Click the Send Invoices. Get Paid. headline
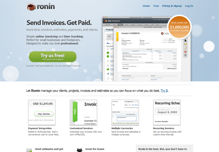Viewport: 219px width, 152px height. pos(59,23)
